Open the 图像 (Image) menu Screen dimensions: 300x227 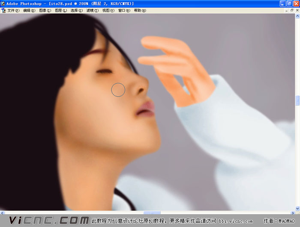45,11
